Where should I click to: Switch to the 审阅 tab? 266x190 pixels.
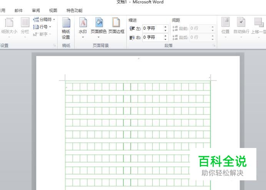pos(36,10)
